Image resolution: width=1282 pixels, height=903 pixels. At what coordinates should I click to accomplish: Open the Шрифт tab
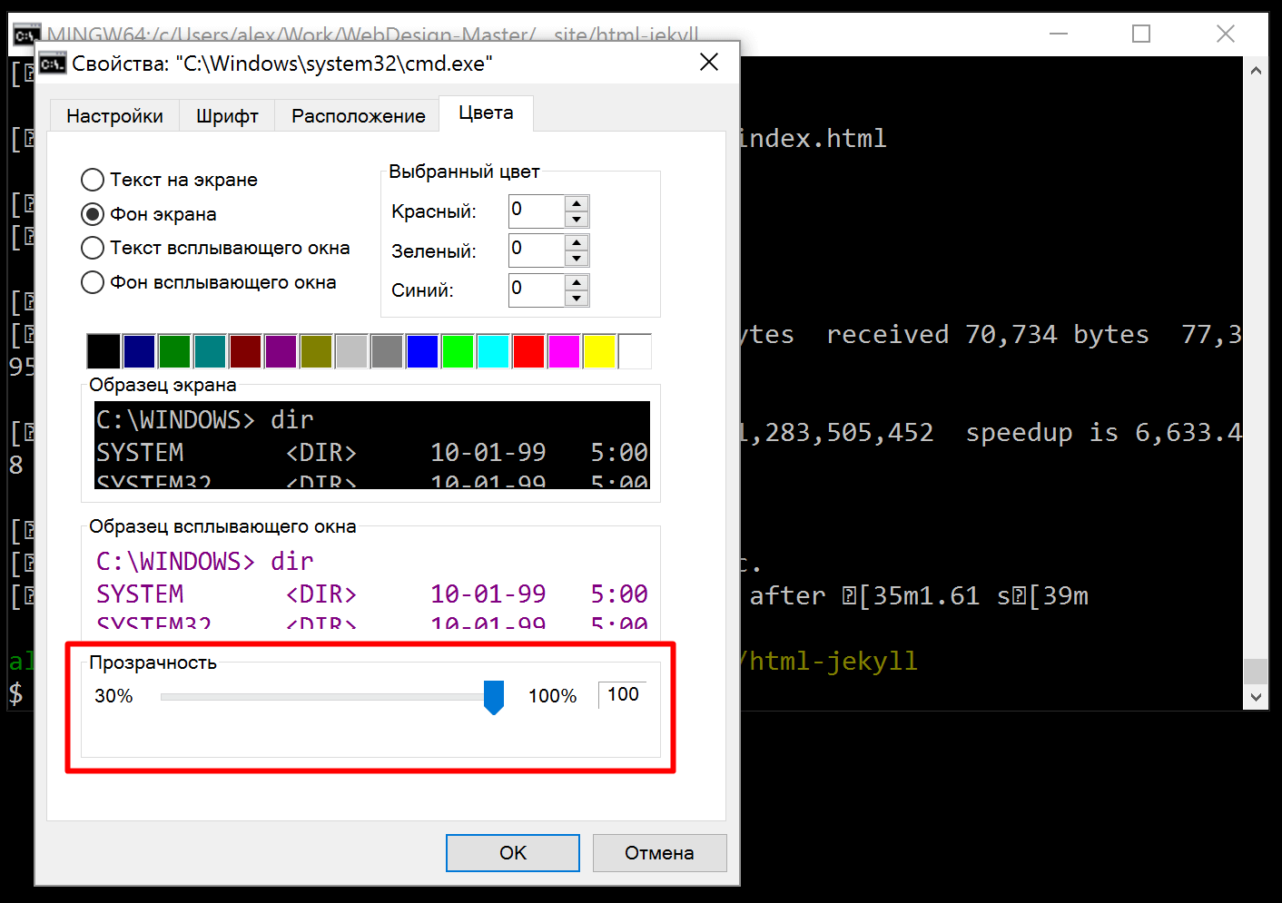pyautogui.click(x=227, y=116)
